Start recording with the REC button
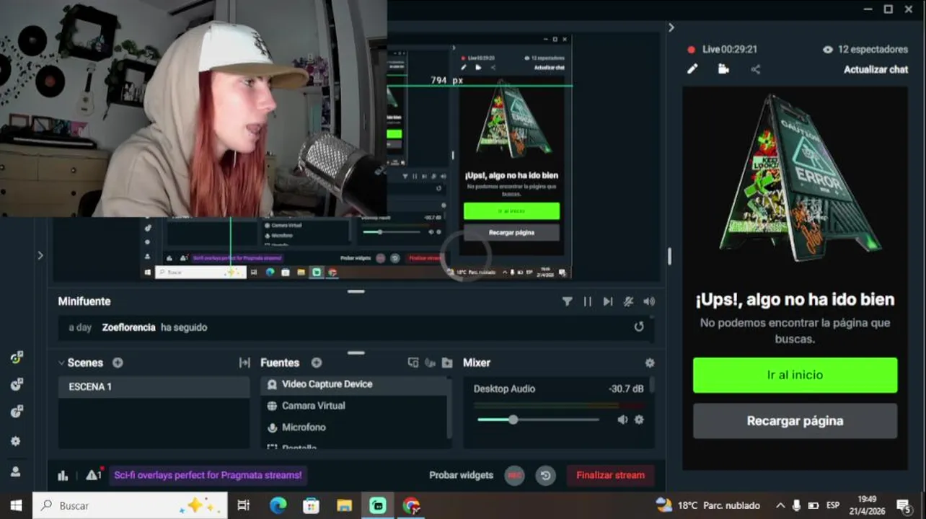The width and height of the screenshot is (926, 519). [514, 475]
